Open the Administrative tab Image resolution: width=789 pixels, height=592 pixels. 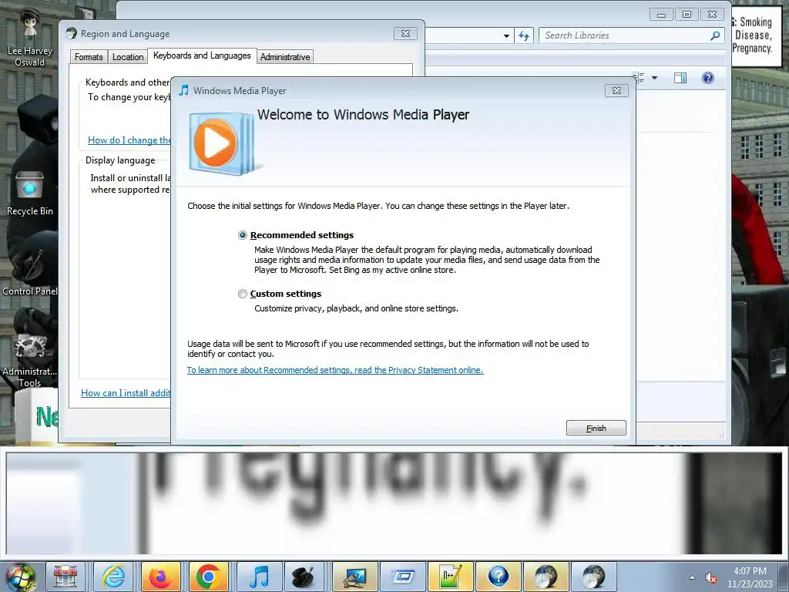pos(285,57)
